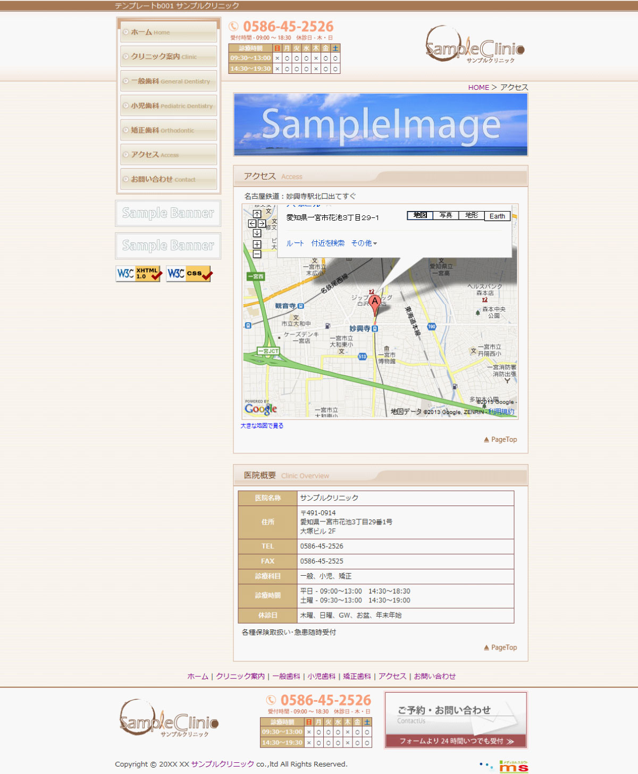
Task: Pan the map up with arrow button
Action: pyautogui.click(x=257, y=214)
